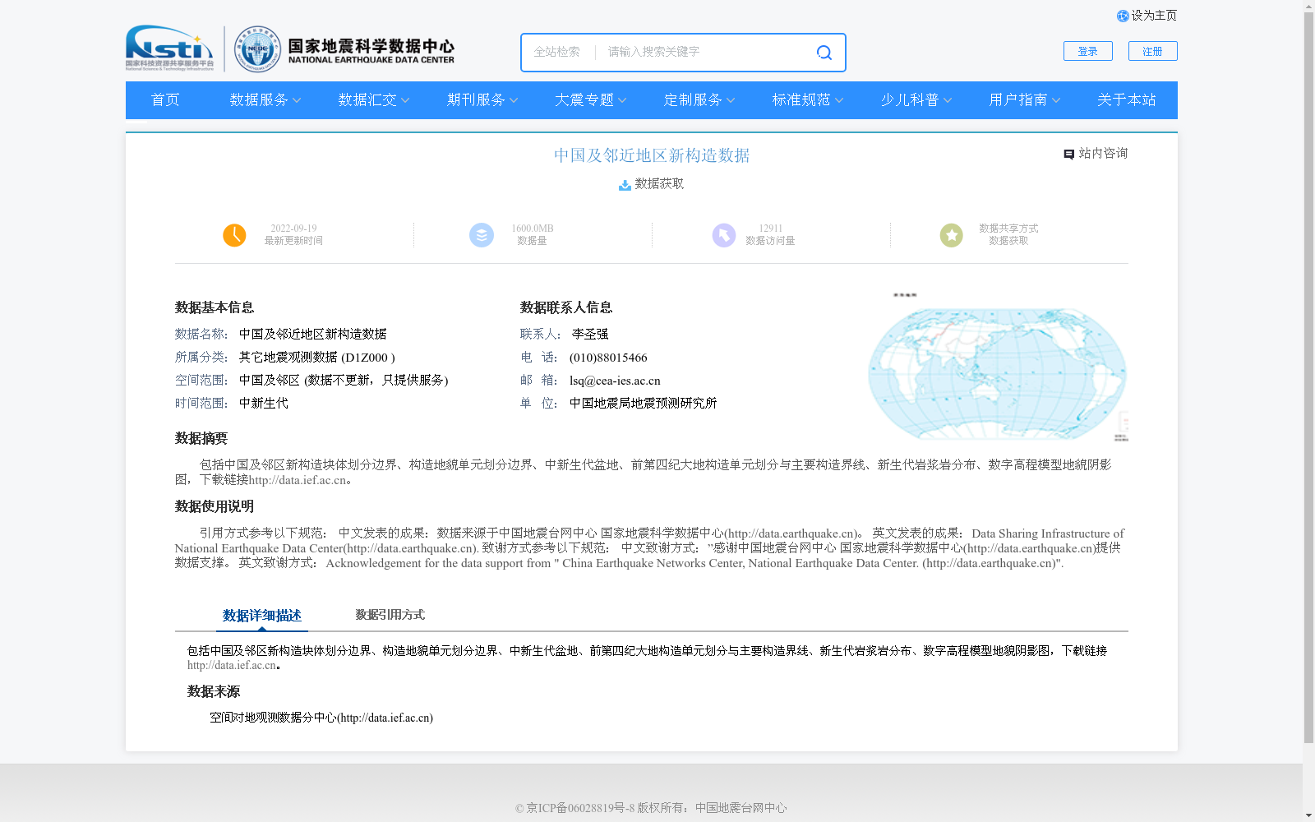Click the 数据使用说明 heading
This screenshot has width=1315, height=822.
(x=215, y=507)
